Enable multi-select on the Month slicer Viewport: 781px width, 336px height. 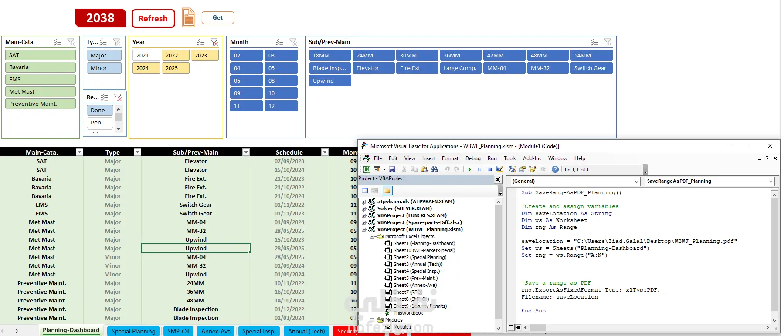pos(279,42)
